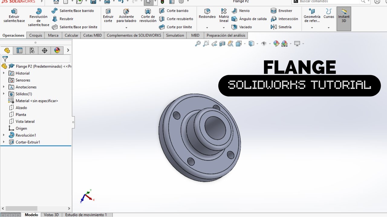
Task: Click Zoom to fit magnifier icon
Action: 198,44
